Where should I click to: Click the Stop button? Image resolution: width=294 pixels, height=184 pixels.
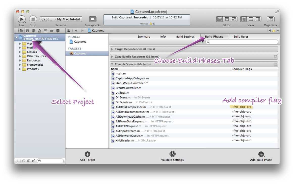33,19
